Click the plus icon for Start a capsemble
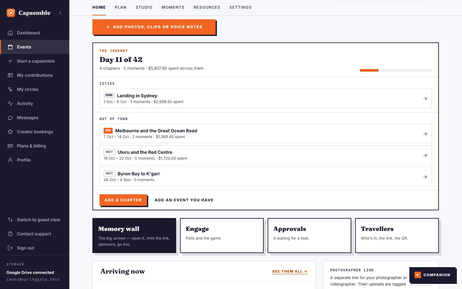 coord(10,61)
